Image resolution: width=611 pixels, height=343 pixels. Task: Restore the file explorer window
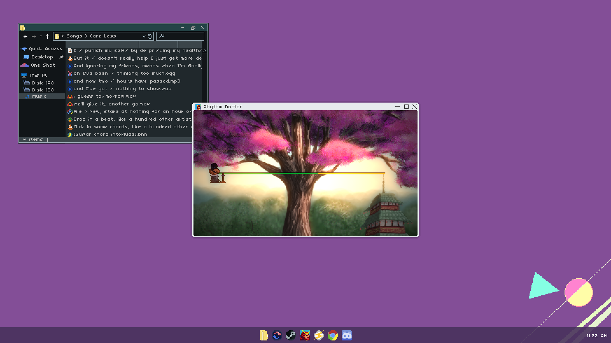click(193, 28)
